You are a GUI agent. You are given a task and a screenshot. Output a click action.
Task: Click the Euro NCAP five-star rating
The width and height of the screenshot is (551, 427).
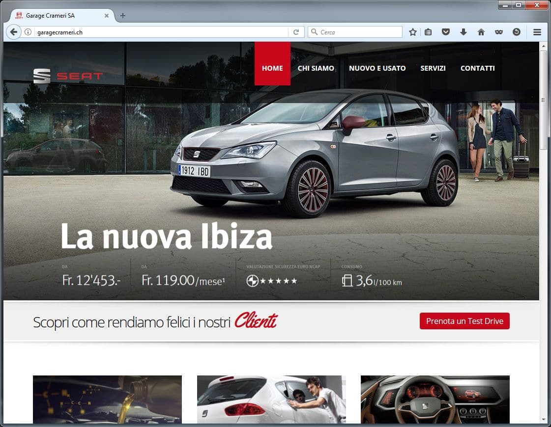272,281
